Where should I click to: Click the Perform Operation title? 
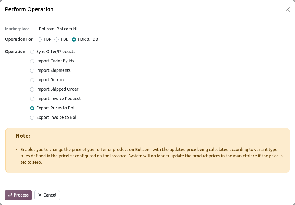(29, 9)
